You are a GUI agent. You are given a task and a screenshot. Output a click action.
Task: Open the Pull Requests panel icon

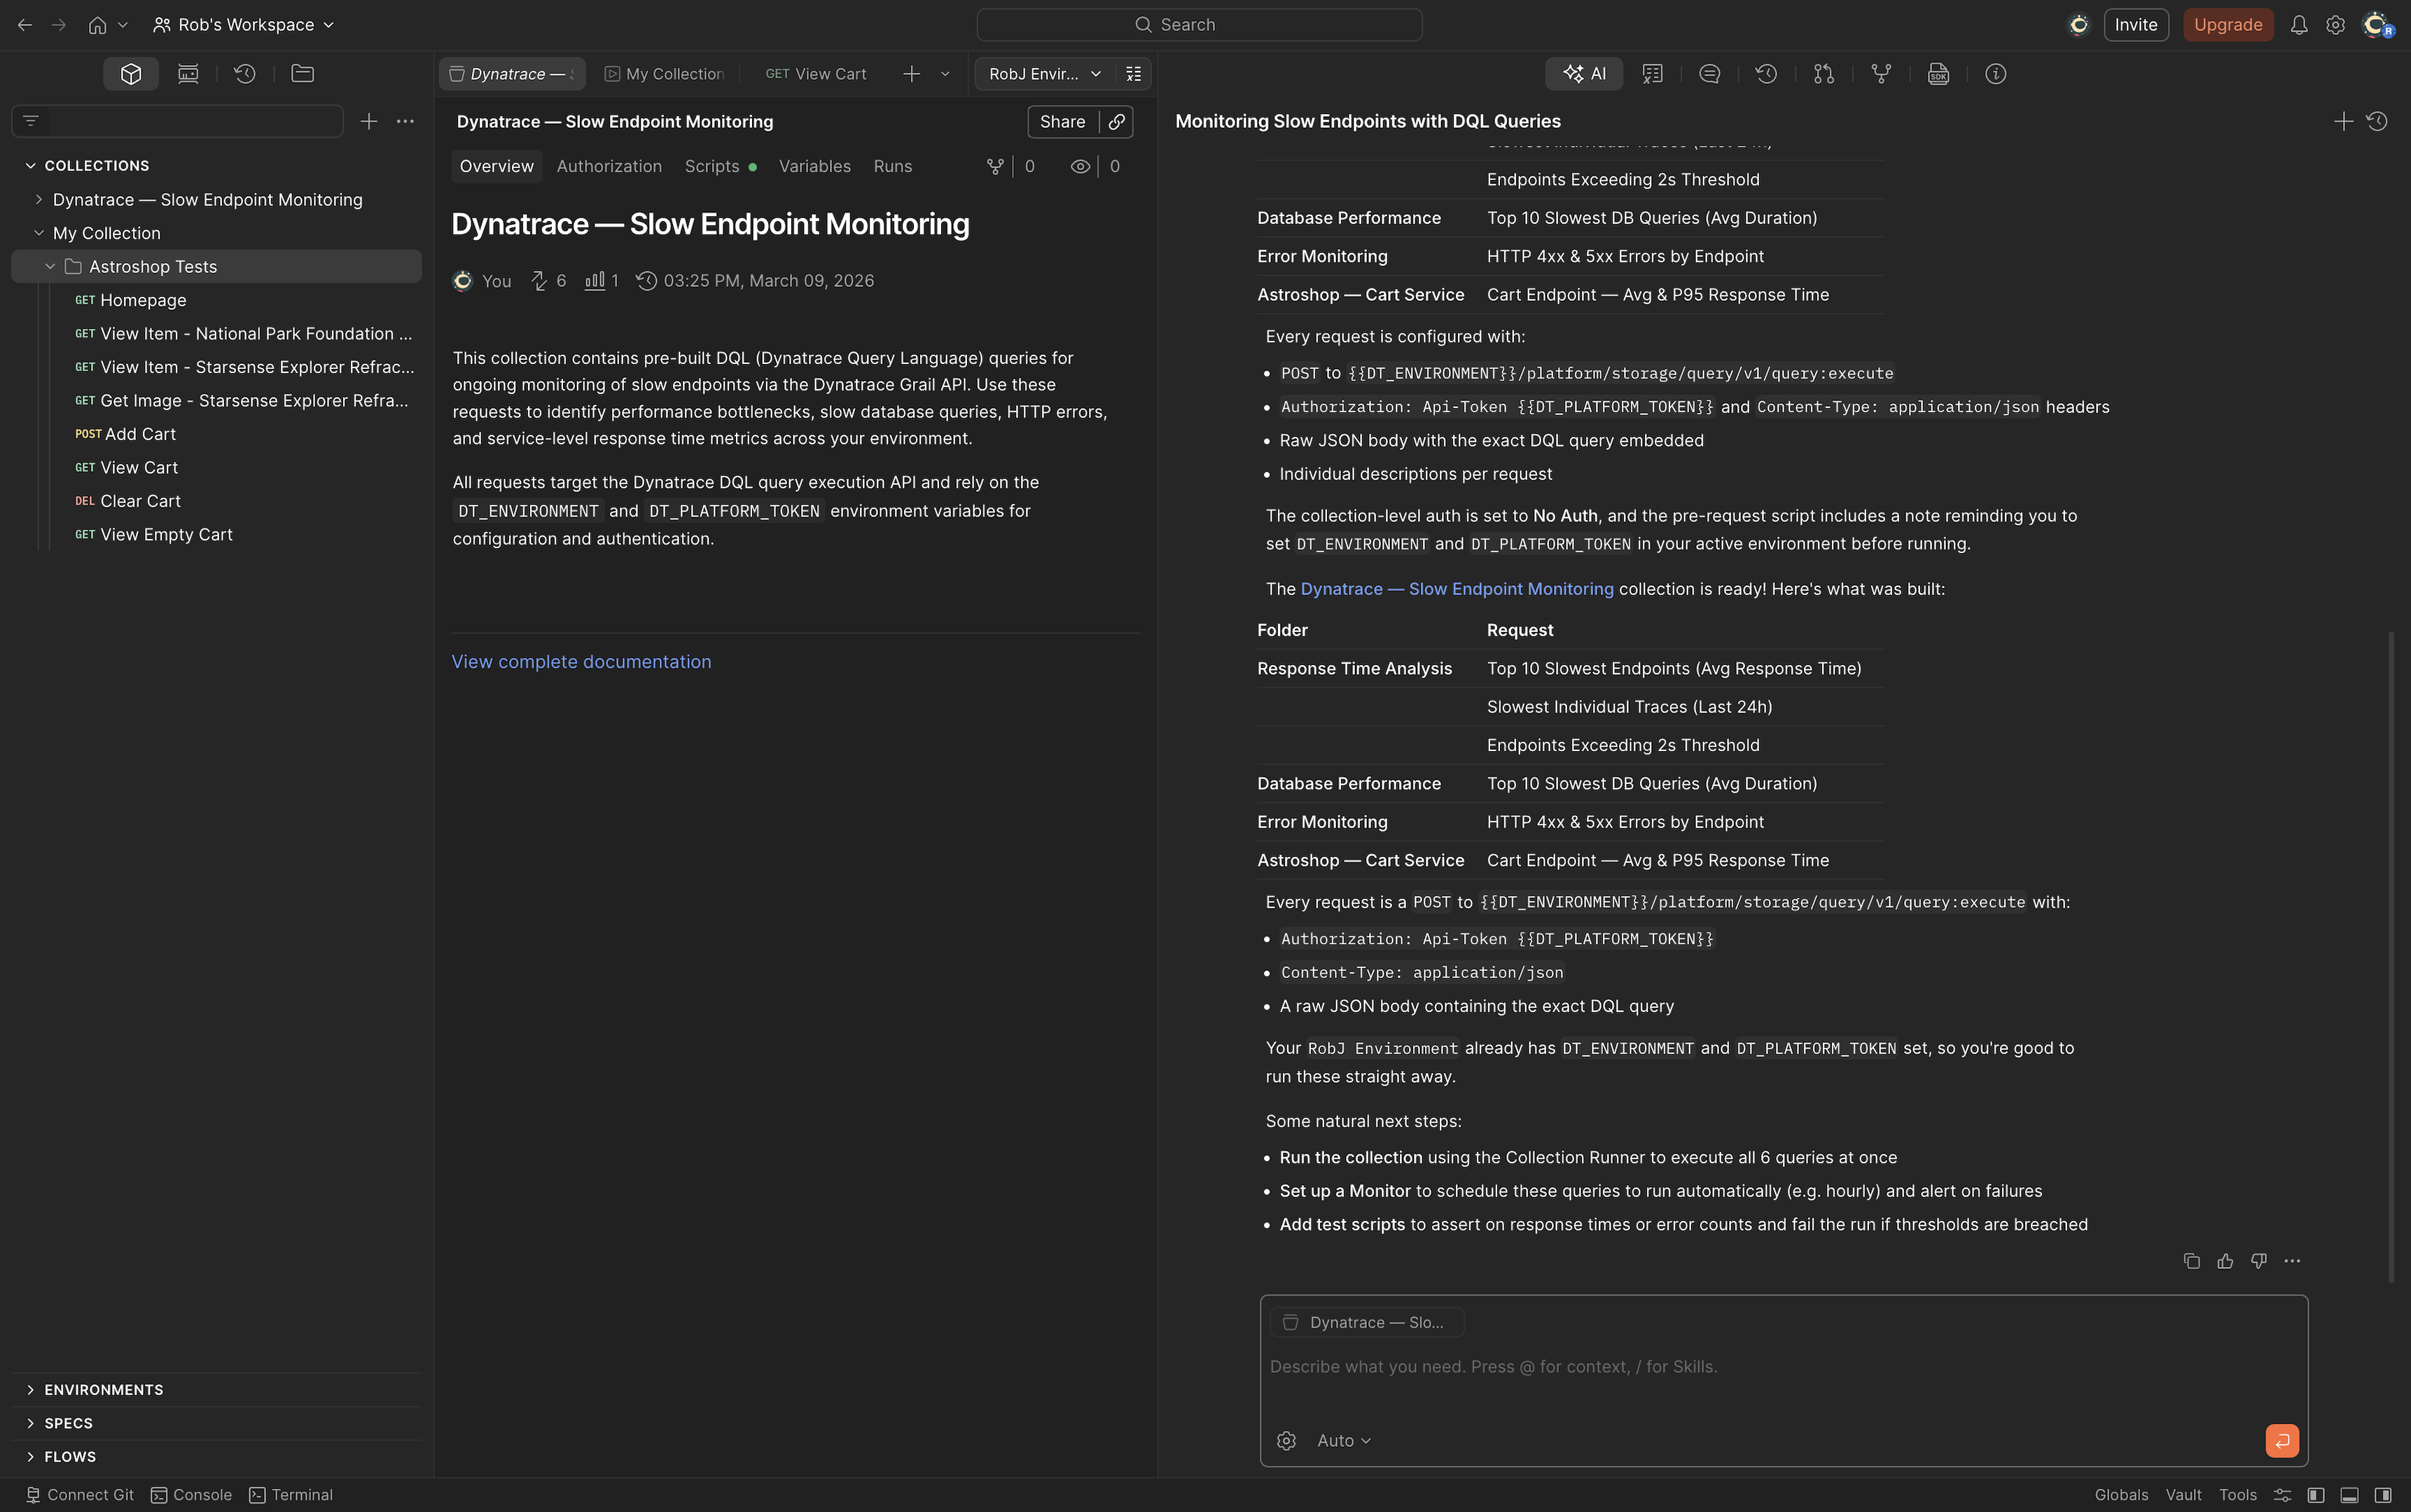(x=1823, y=73)
